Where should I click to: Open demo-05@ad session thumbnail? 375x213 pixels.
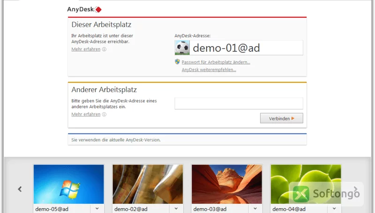(68, 184)
